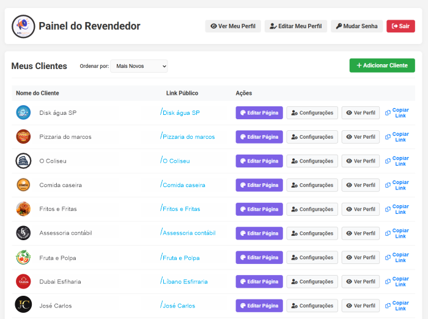
Task: Edit page for Pizzaria do marcos
Action: [259, 137]
